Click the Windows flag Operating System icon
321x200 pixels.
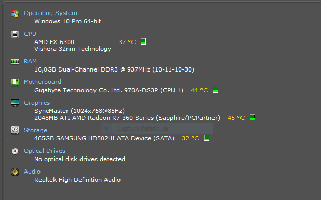[15, 13]
